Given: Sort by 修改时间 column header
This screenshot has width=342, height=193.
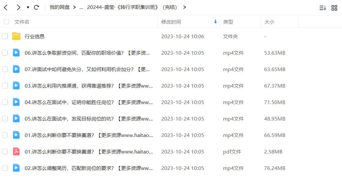Looking at the screenshot, I should (x=171, y=22).
